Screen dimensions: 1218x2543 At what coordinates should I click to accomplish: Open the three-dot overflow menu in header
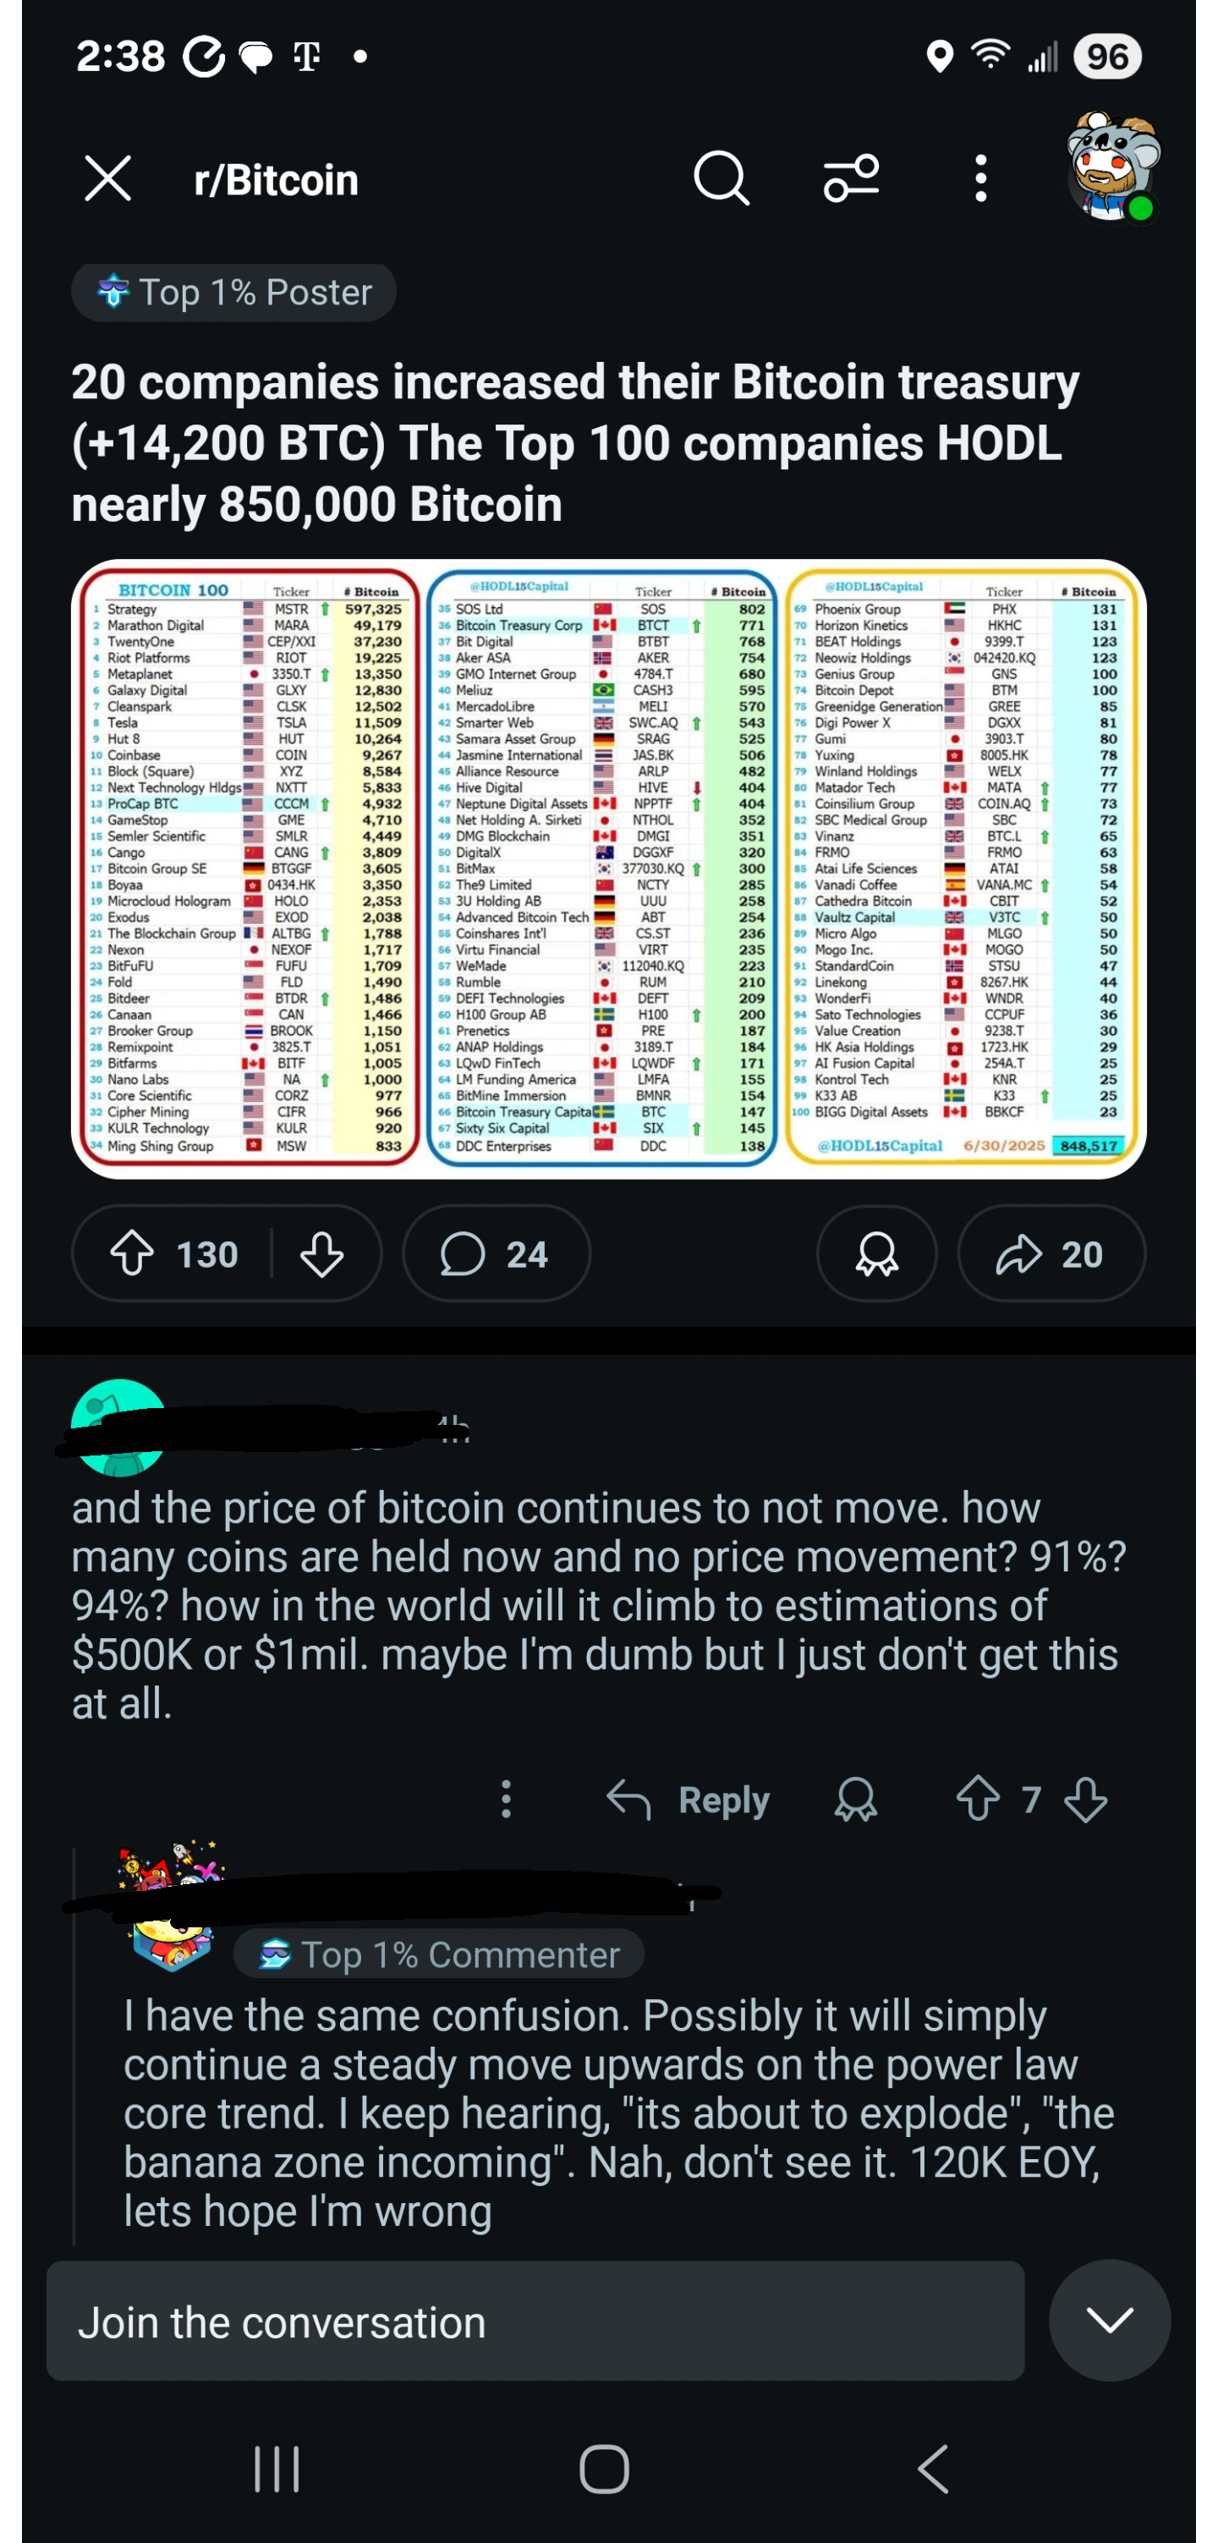pyautogui.click(x=980, y=178)
